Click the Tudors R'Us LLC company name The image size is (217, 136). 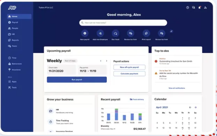[46, 8]
